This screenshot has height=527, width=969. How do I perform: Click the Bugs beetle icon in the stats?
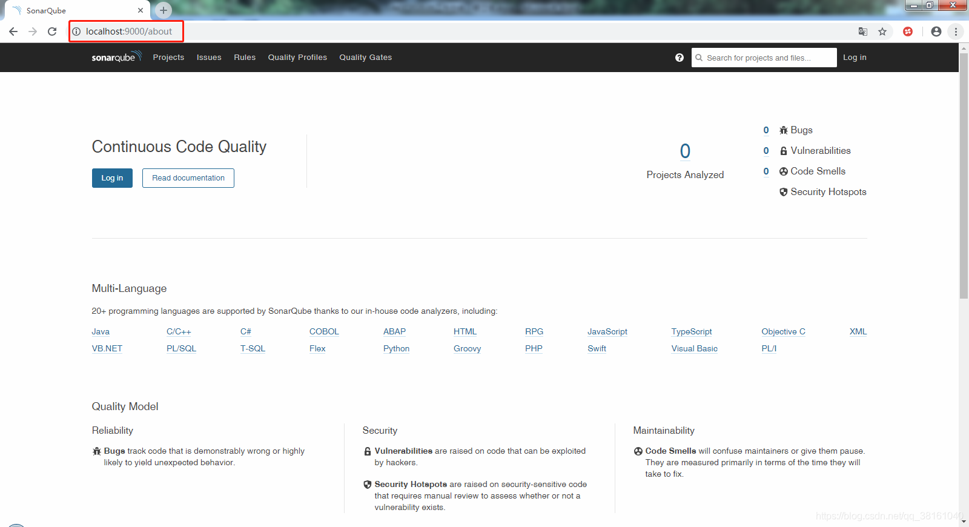pos(784,130)
